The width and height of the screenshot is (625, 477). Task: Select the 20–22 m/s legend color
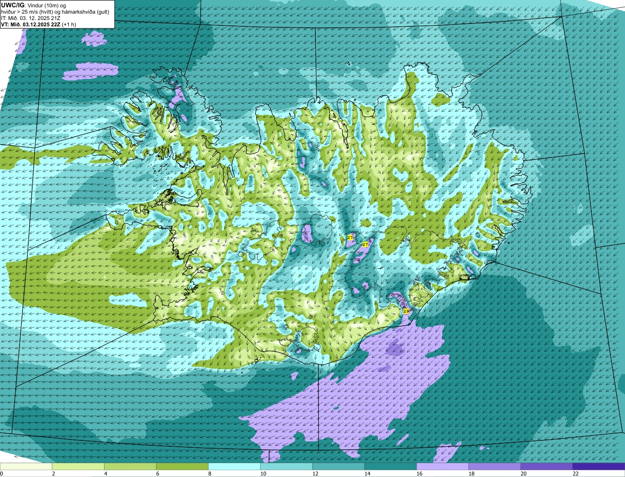(x=546, y=466)
